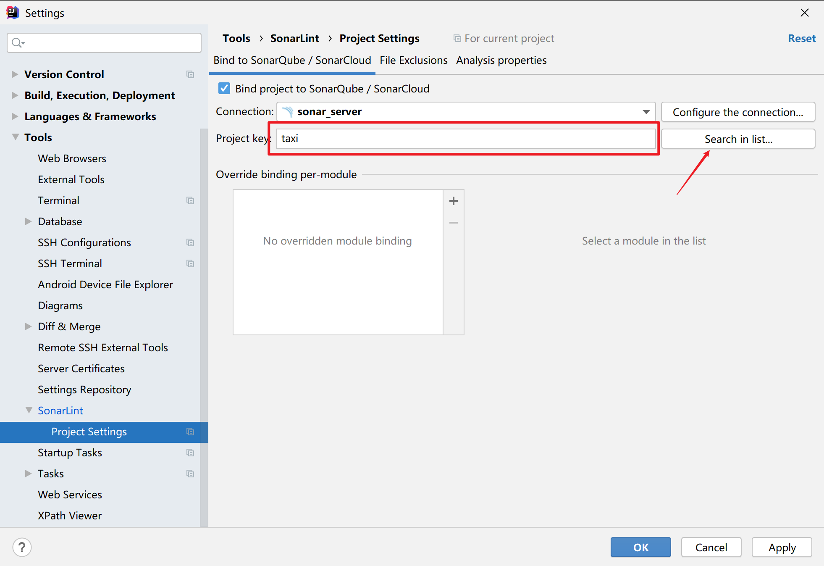This screenshot has width=824, height=566.
Task: Click the help question mark icon
Action: tap(22, 547)
